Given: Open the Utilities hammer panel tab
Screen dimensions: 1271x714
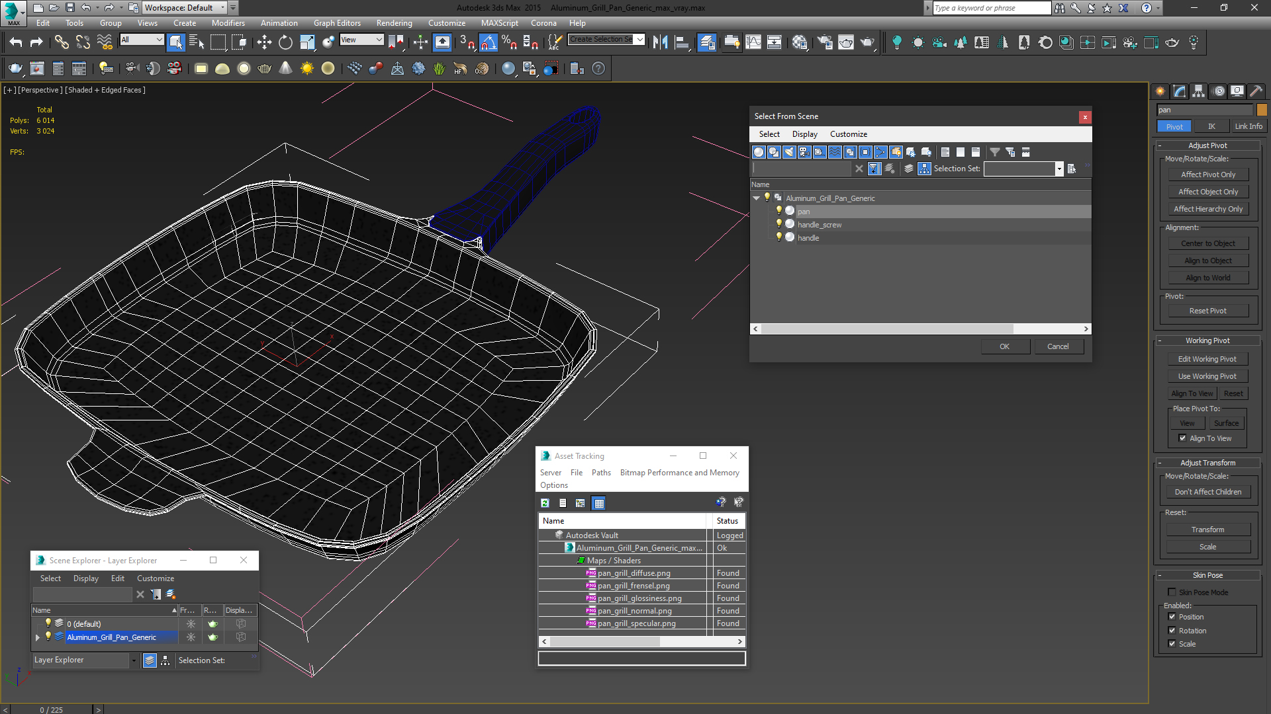Looking at the screenshot, I should click(1256, 91).
